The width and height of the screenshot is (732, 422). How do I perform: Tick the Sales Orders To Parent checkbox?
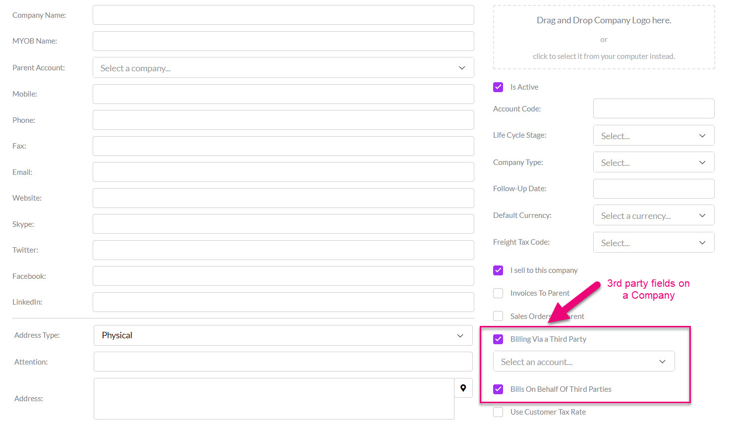tap(498, 316)
